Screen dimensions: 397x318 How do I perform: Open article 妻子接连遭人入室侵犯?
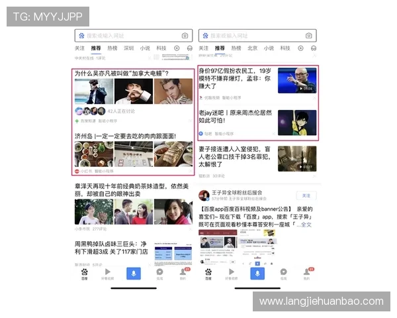click(x=235, y=157)
